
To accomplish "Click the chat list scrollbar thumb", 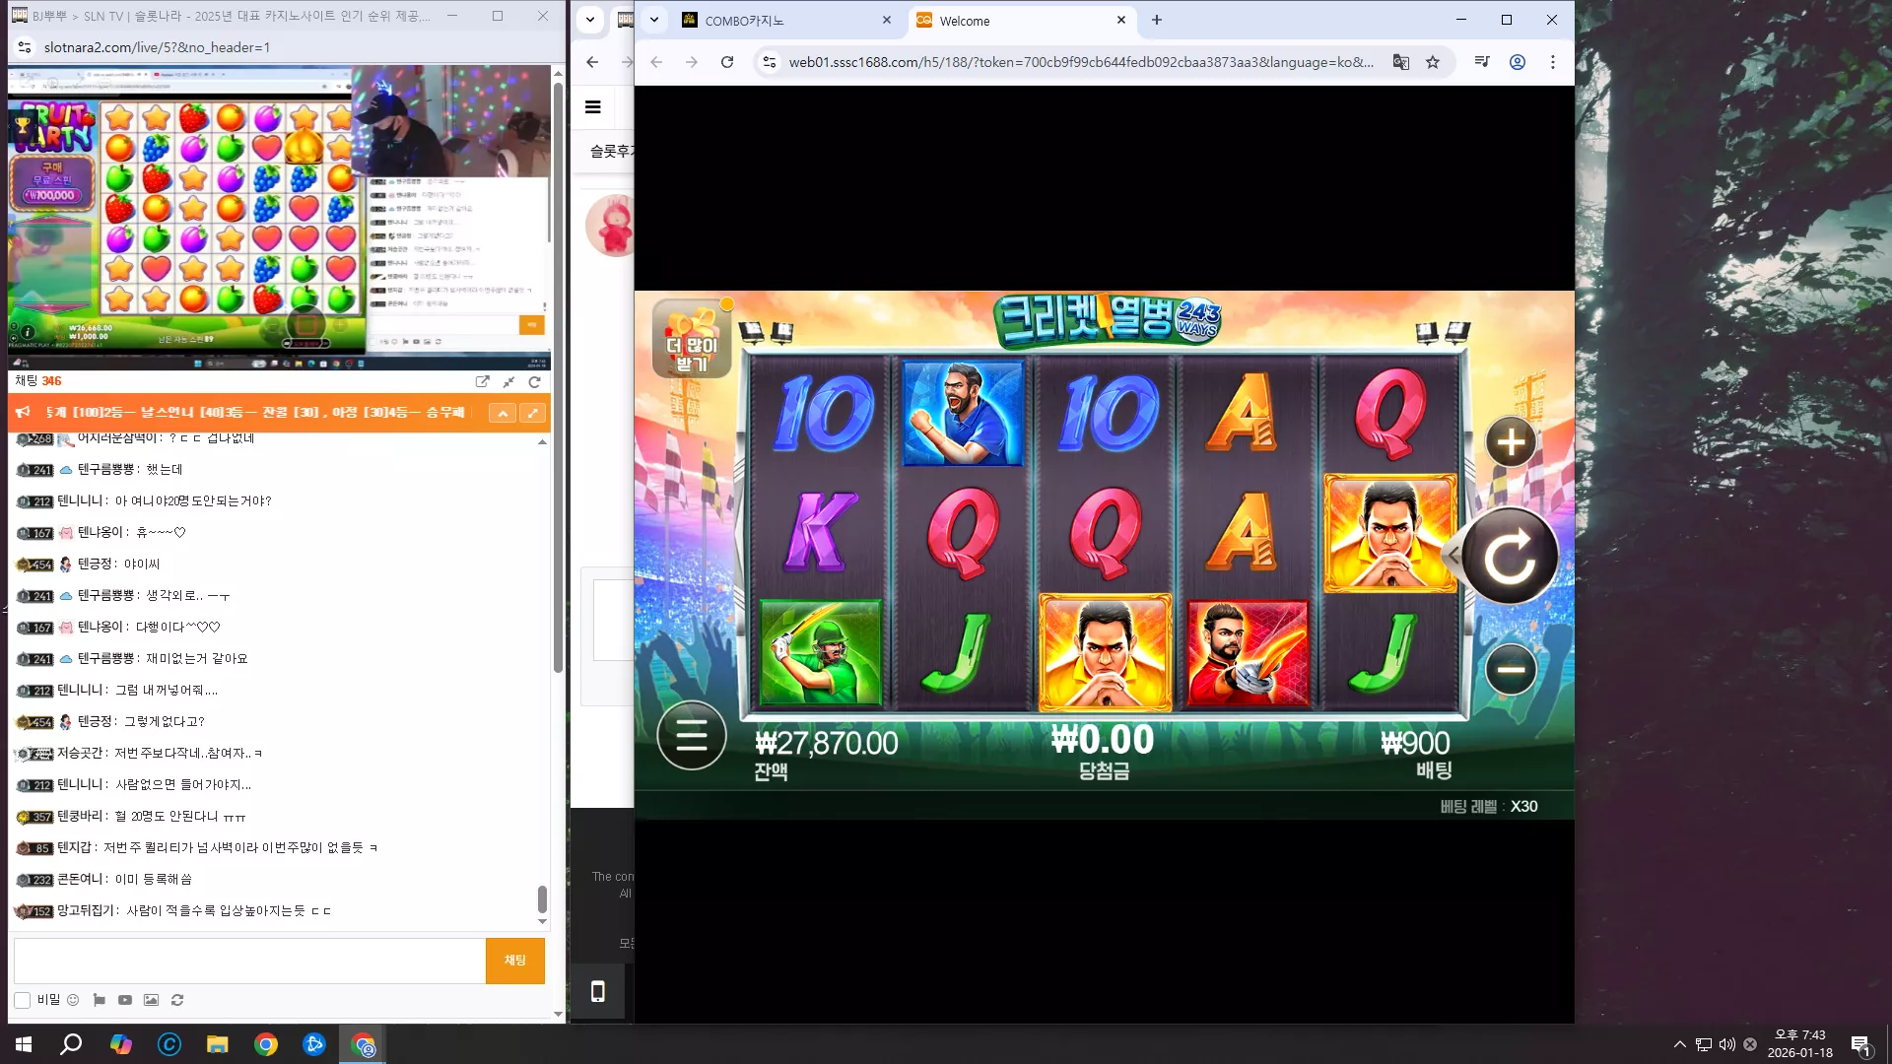I will (542, 898).
